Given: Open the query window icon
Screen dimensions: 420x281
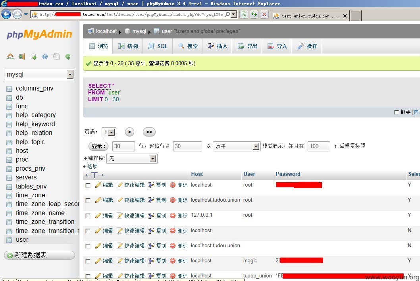Looking at the screenshot, I should pos(33,56).
